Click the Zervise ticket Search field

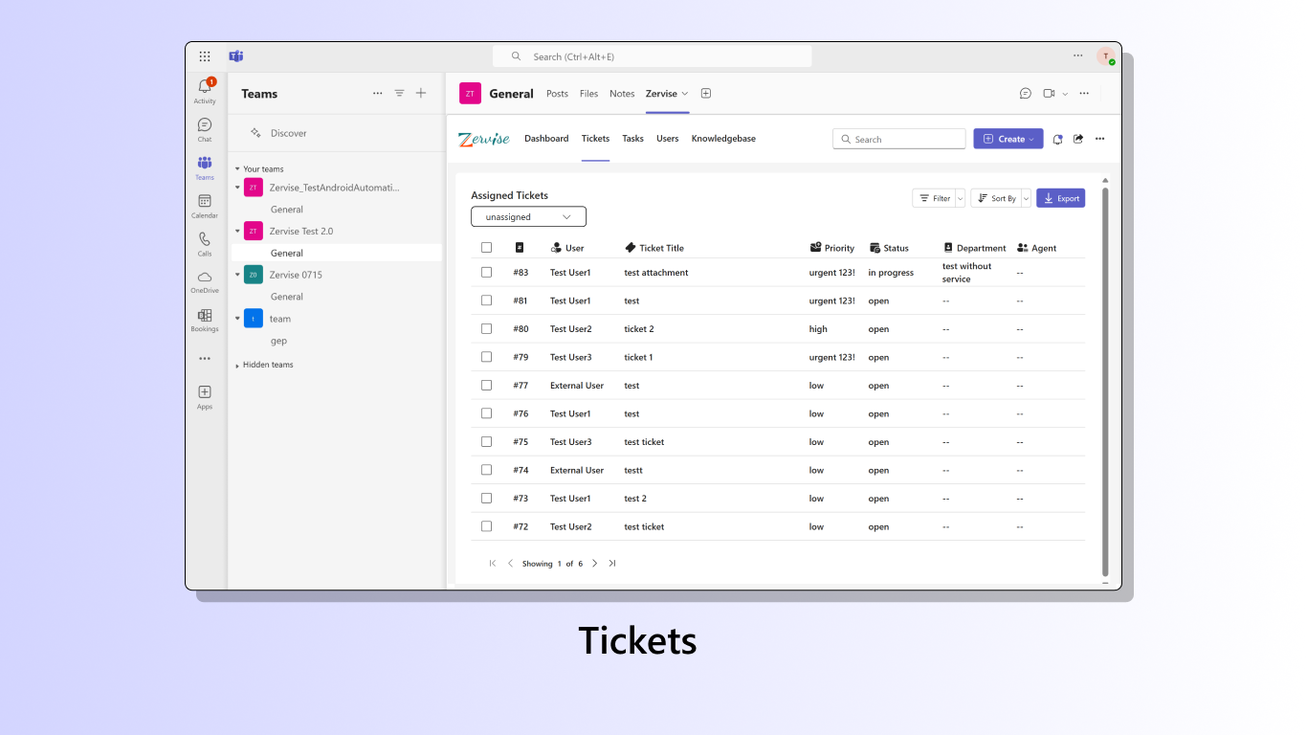[x=899, y=140]
